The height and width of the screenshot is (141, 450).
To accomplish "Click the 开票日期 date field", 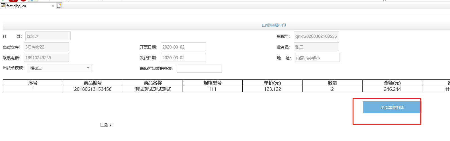I will 183,47.
